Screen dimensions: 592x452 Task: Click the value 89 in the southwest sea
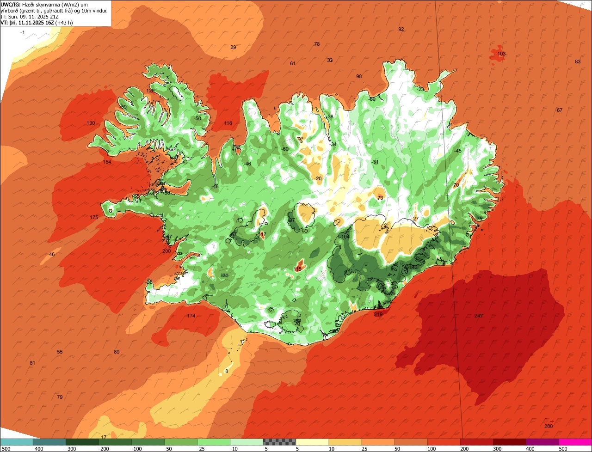[x=117, y=352]
